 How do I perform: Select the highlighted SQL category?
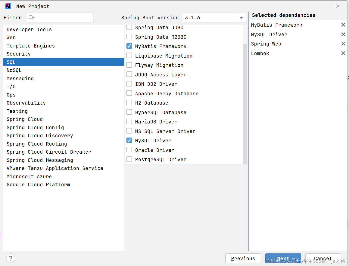pyautogui.click(x=64, y=62)
